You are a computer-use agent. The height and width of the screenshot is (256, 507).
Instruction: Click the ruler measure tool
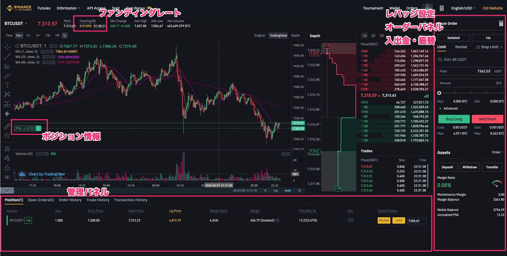click(7, 126)
